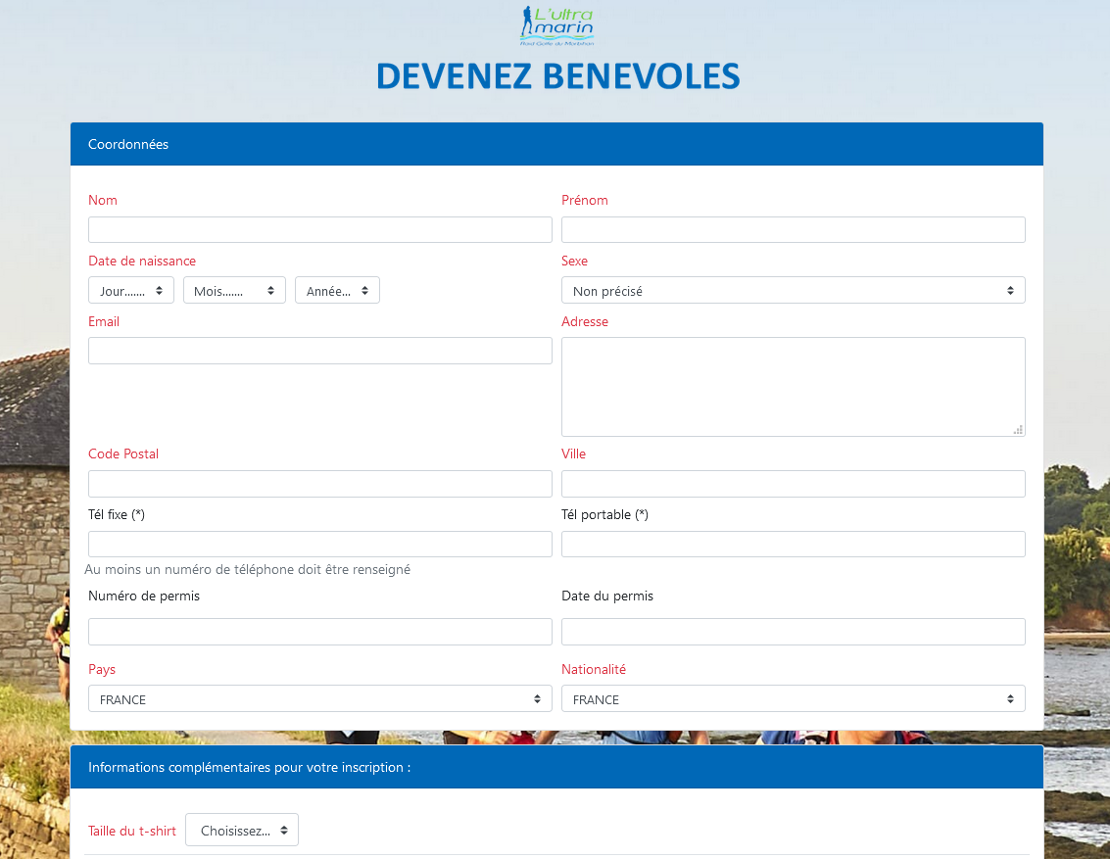Click the Tél fixe input field
Screen dimensions: 1110x859
pos(319,544)
